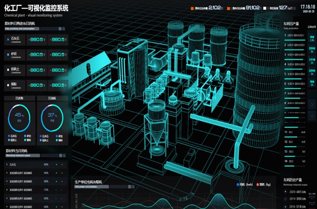Select 2020 radio in 车间历史产量 list
The width and height of the screenshot is (317, 209).
point(286,192)
